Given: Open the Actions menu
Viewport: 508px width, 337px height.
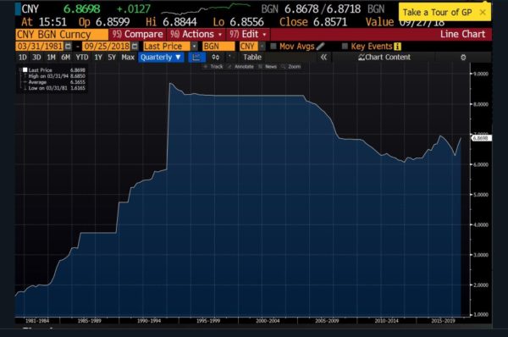Looking at the screenshot, I should tap(197, 34).
